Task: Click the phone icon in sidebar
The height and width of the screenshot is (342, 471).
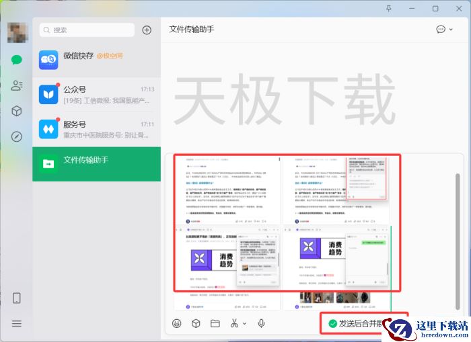Action: click(x=17, y=298)
